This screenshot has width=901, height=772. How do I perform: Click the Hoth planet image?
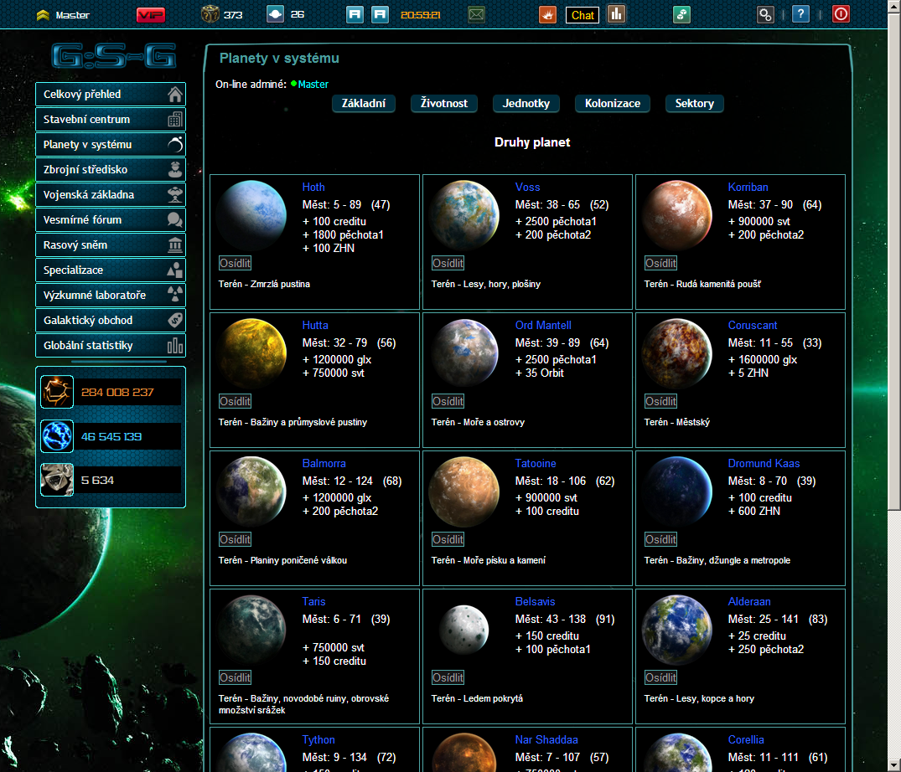pyautogui.click(x=251, y=215)
